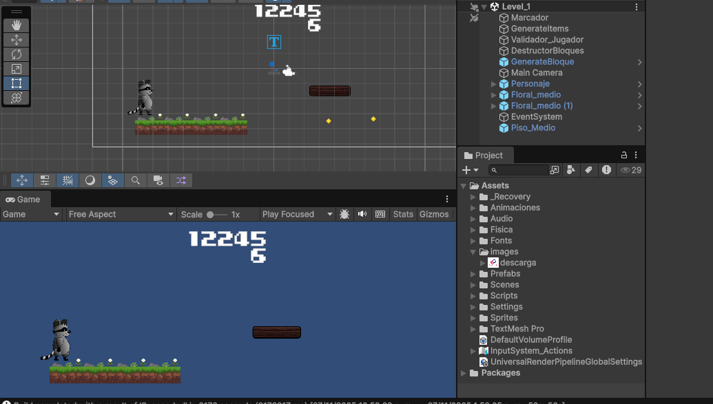Click the Search by Log Type icon
Viewport: 713px width, 404px height.
click(607, 170)
